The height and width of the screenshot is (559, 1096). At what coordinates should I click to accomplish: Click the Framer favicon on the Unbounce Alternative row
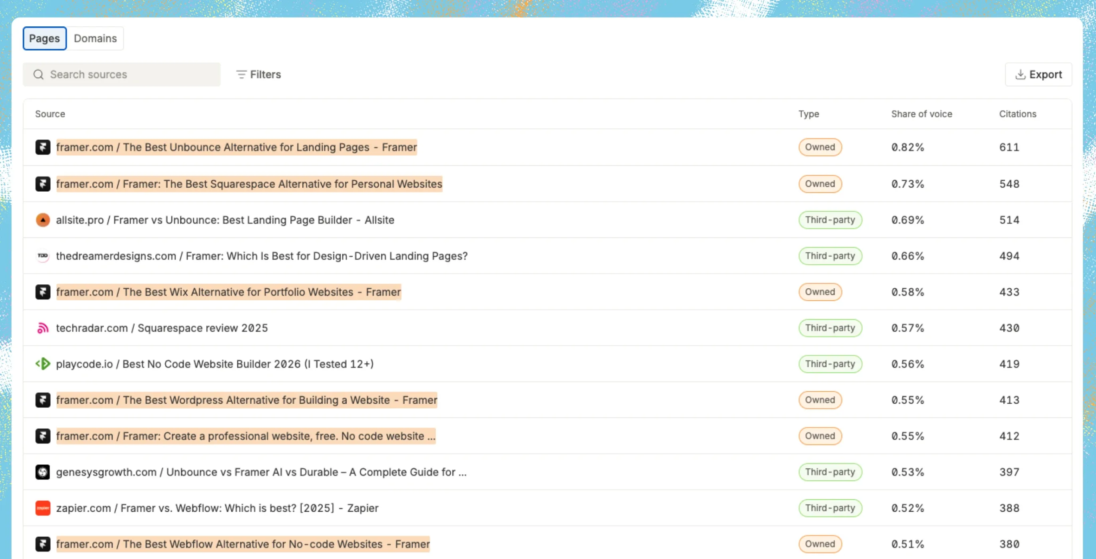tap(43, 147)
